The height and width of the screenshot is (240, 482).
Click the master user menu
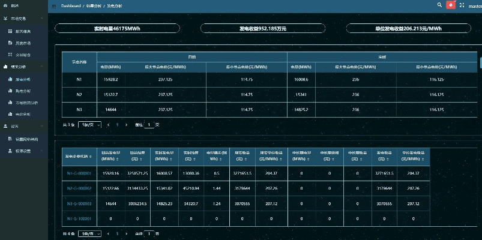click(474, 5)
